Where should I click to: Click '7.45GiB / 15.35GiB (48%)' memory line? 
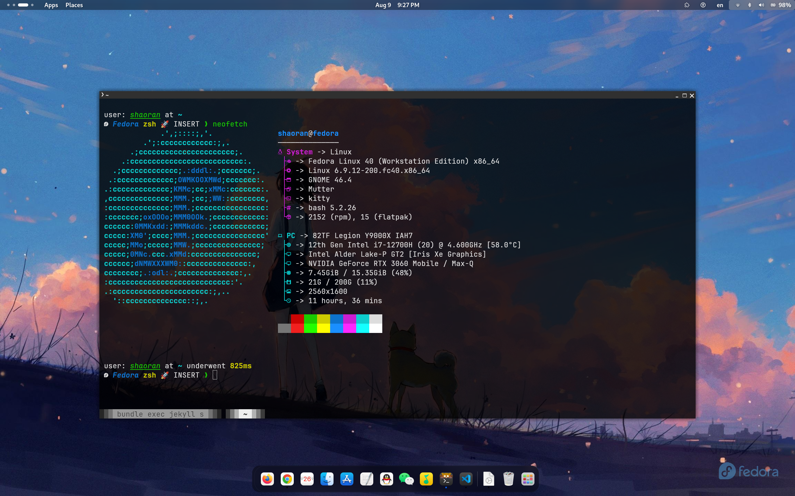[360, 272]
